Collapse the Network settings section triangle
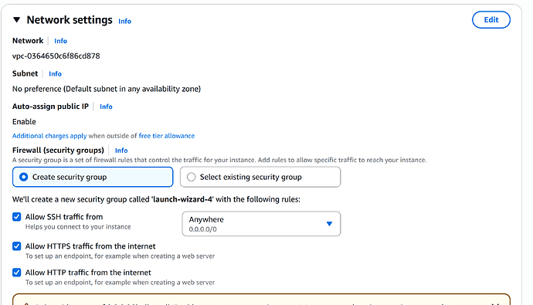533x305 pixels. point(17,20)
